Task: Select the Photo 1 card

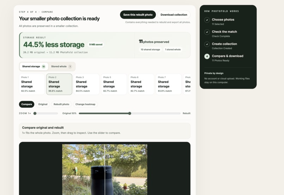Action: (32, 84)
